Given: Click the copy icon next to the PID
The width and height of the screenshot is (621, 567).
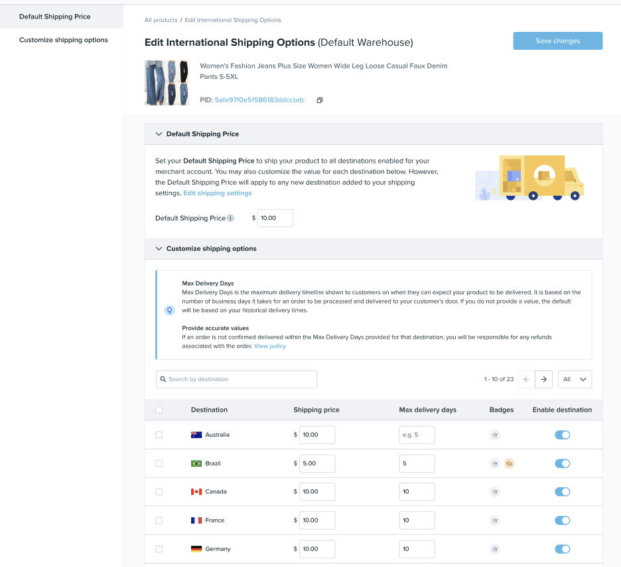Looking at the screenshot, I should (x=319, y=100).
